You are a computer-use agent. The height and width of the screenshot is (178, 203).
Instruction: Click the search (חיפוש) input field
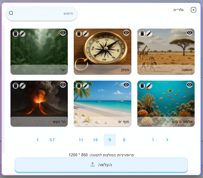pyautogui.click(x=45, y=14)
